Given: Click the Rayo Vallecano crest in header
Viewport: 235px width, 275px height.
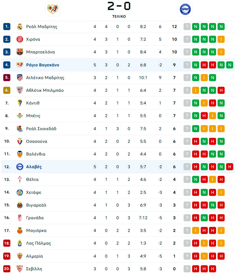Looking at the screenshot, I should click(53, 9).
